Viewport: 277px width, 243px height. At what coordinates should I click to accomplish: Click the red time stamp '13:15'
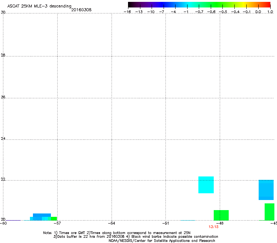pos(213,227)
